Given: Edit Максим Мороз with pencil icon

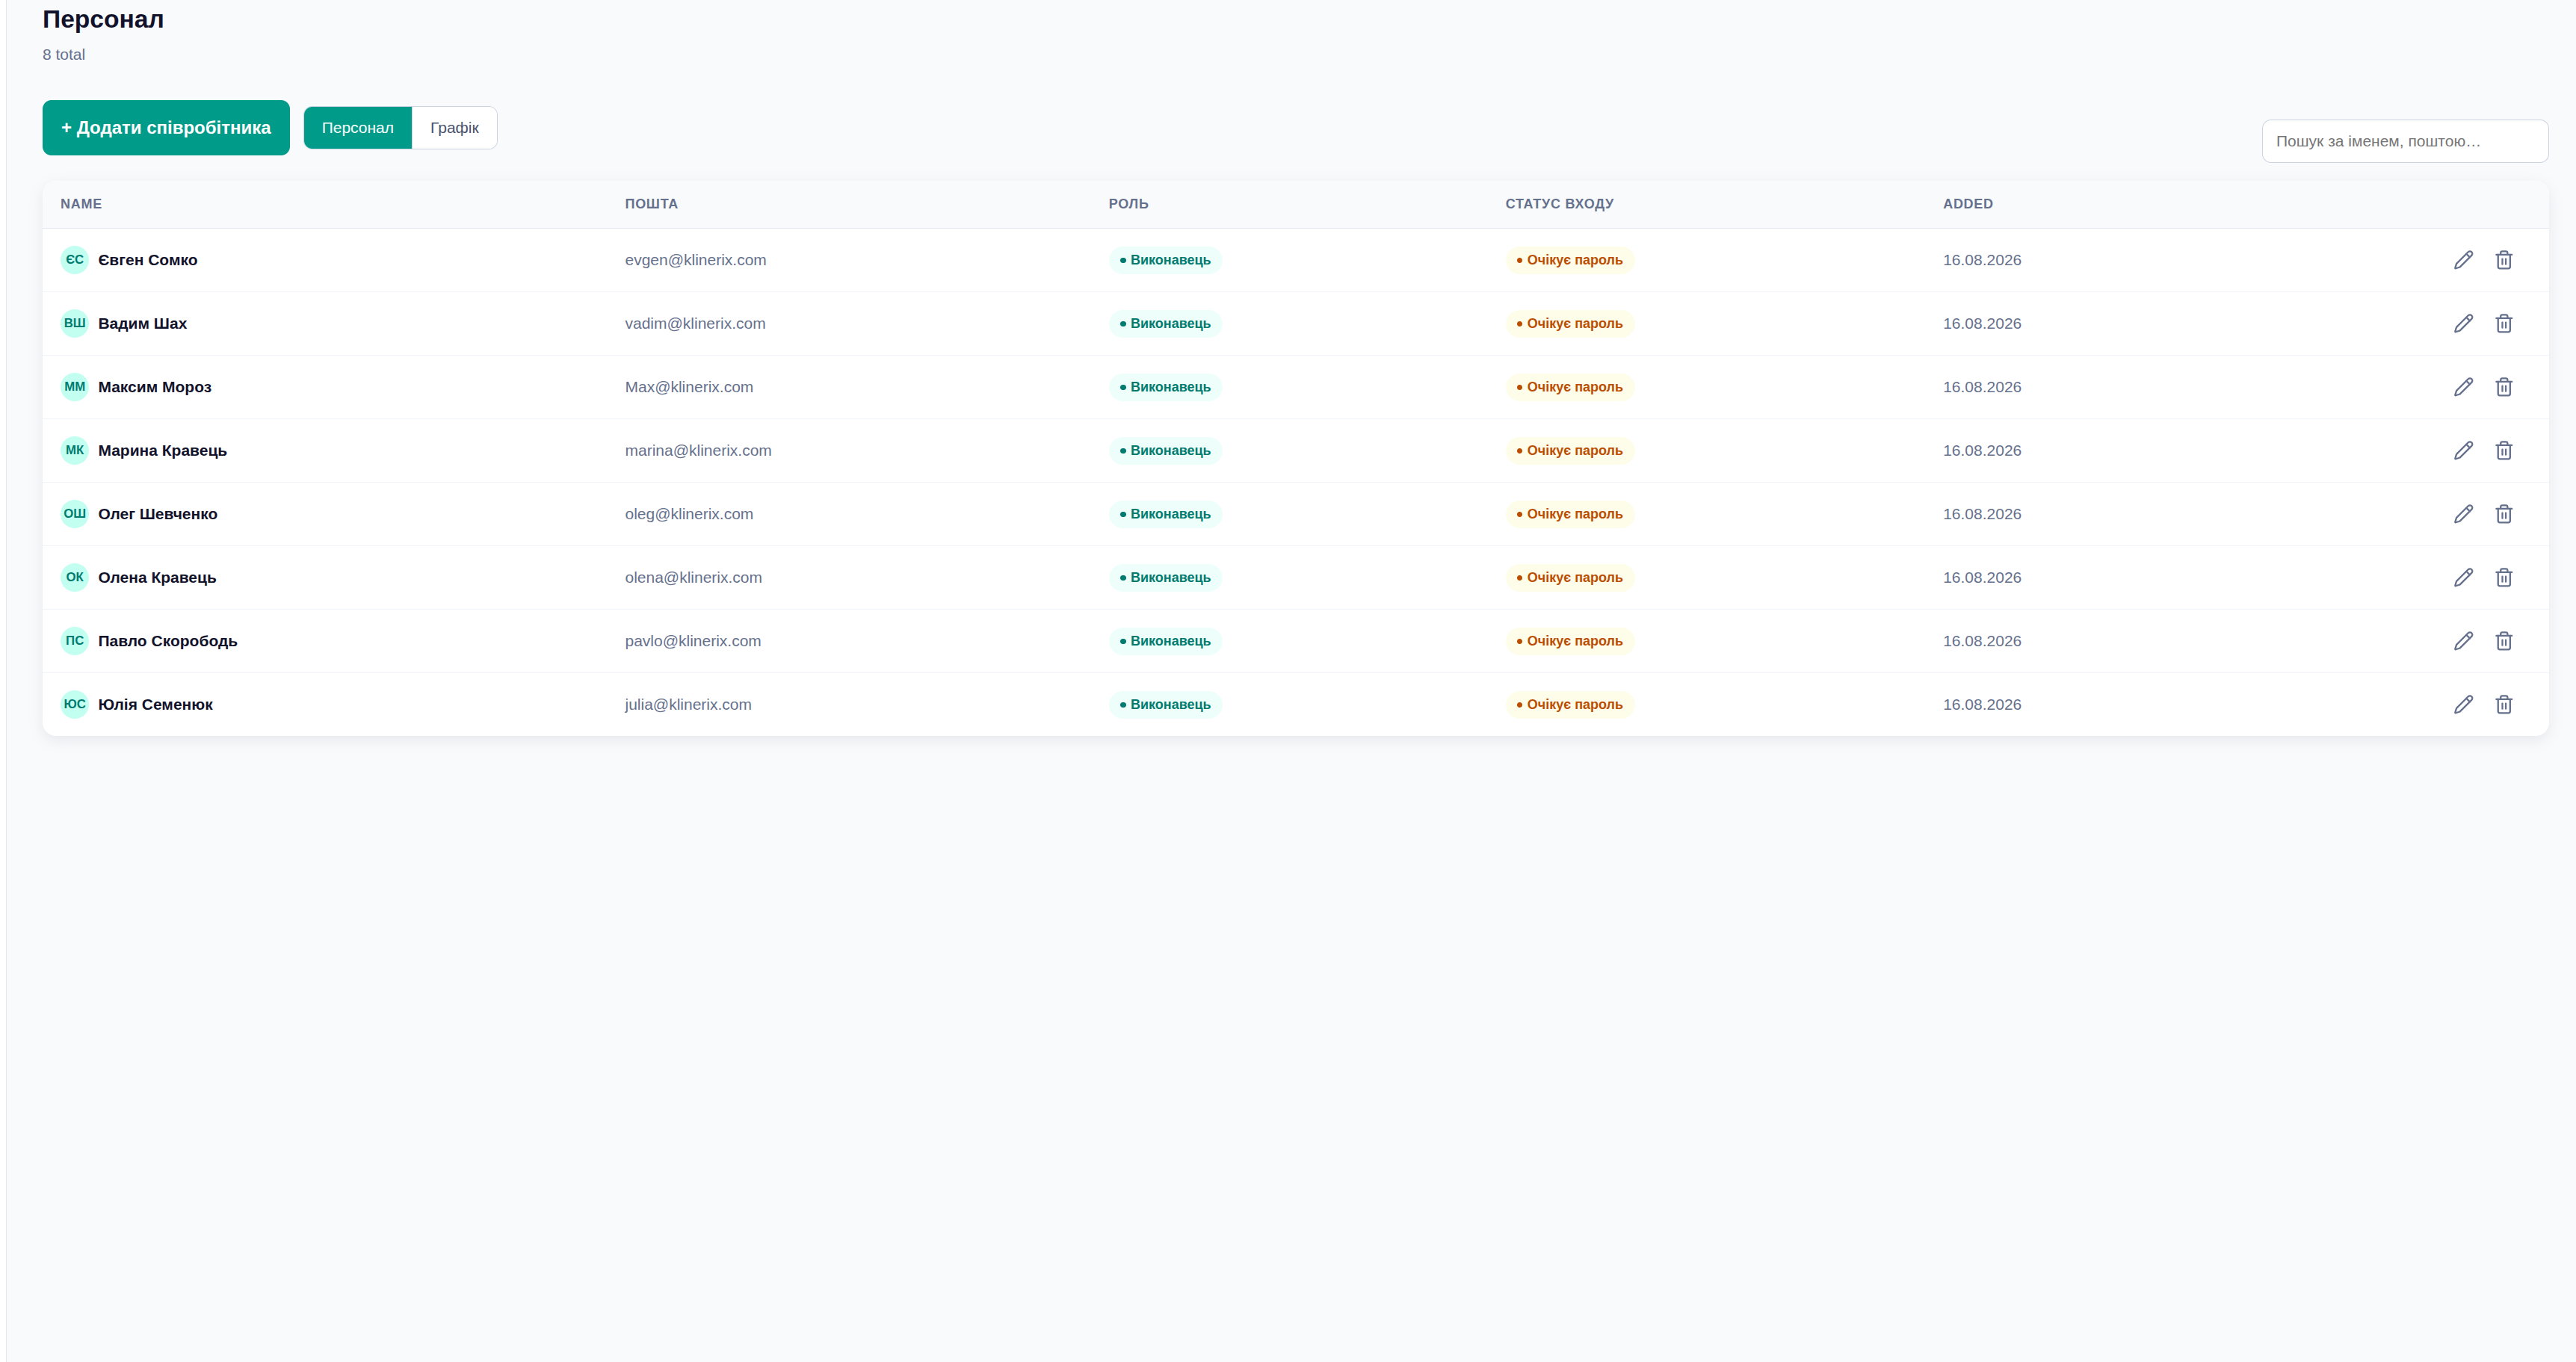Looking at the screenshot, I should [2463, 387].
